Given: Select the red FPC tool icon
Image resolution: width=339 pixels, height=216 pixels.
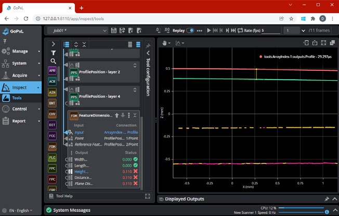Looking at the screenshot, I should pos(52,179).
